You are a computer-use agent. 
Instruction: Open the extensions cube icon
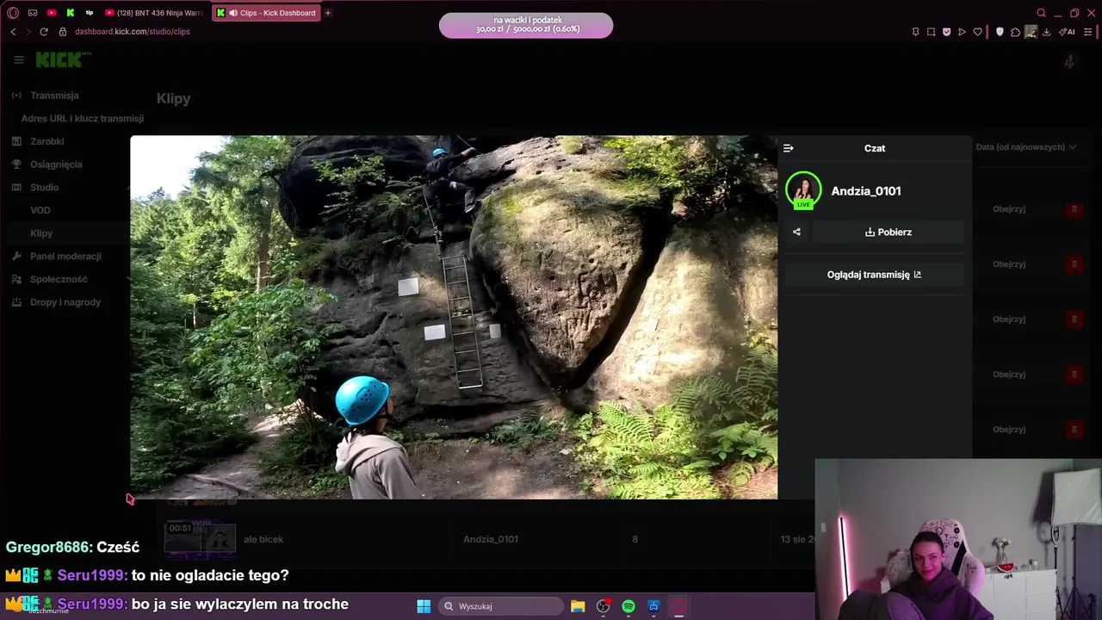(x=1015, y=32)
